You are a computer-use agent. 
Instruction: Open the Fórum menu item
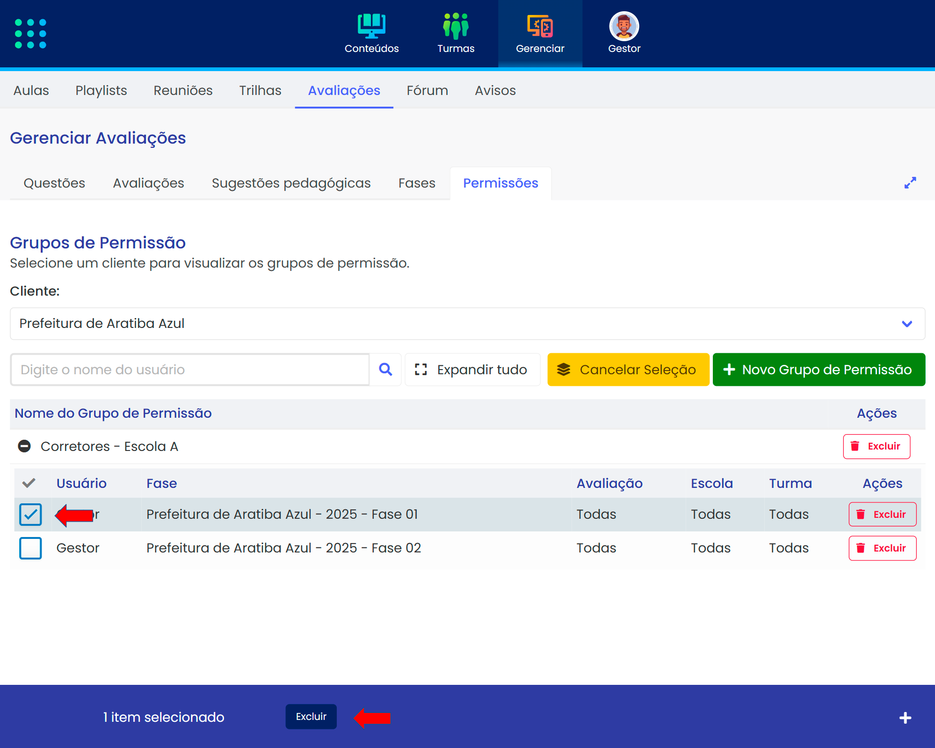pos(427,90)
